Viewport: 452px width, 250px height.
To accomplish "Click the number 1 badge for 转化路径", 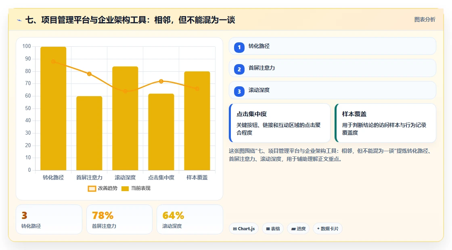I will click(x=239, y=48).
